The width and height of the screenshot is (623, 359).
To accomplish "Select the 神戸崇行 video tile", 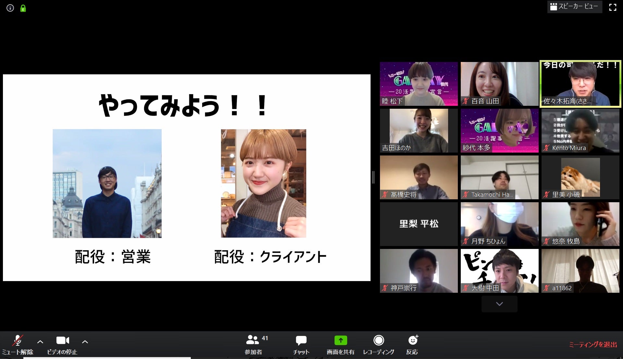I will [x=419, y=271].
